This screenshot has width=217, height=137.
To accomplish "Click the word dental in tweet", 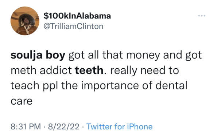I will click(x=171, y=85).
